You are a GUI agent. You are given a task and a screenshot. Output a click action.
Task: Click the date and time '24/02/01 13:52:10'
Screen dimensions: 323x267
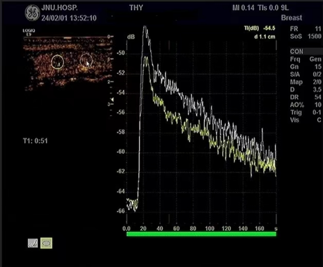point(69,18)
